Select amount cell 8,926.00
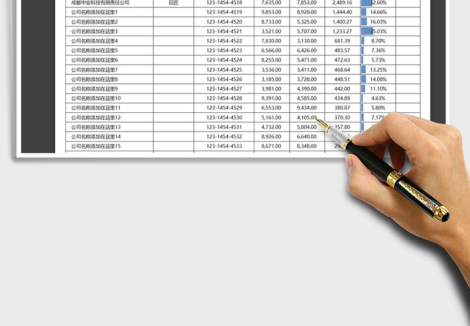 [271, 137]
